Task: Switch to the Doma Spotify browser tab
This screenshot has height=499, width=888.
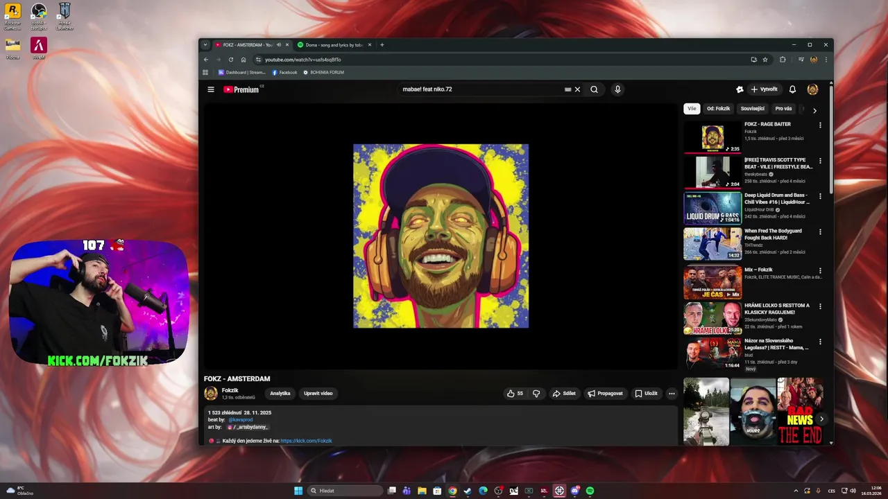Action: 334,45
